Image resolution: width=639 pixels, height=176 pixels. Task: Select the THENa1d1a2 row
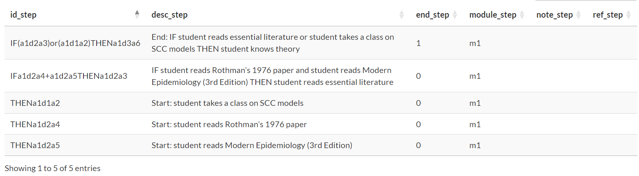(x=35, y=103)
